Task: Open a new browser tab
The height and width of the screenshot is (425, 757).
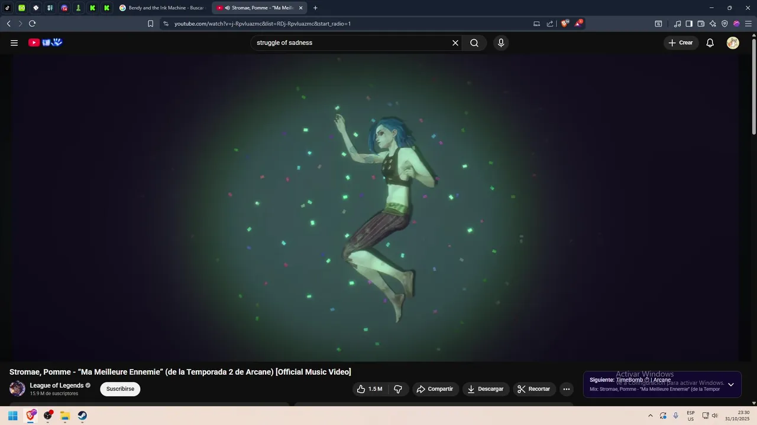Action: 315,8
